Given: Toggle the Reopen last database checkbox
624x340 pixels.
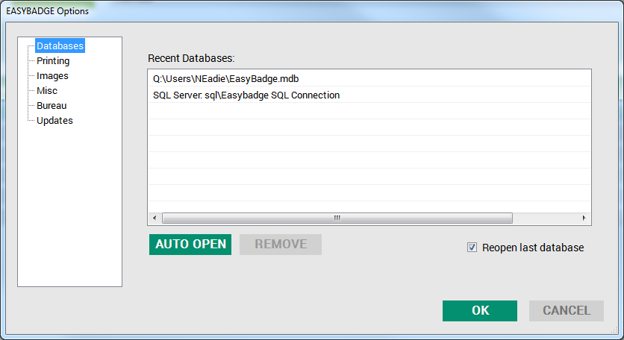Looking at the screenshot, I should tap(472, 248).
